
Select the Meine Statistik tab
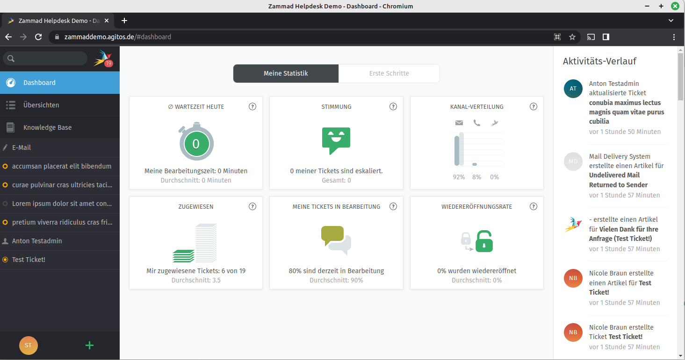coord(286,73)
